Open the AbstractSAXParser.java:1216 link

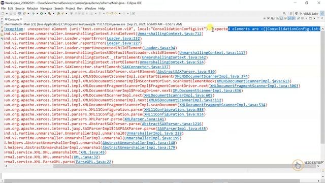pyautogui.click(x=172, y=124)
